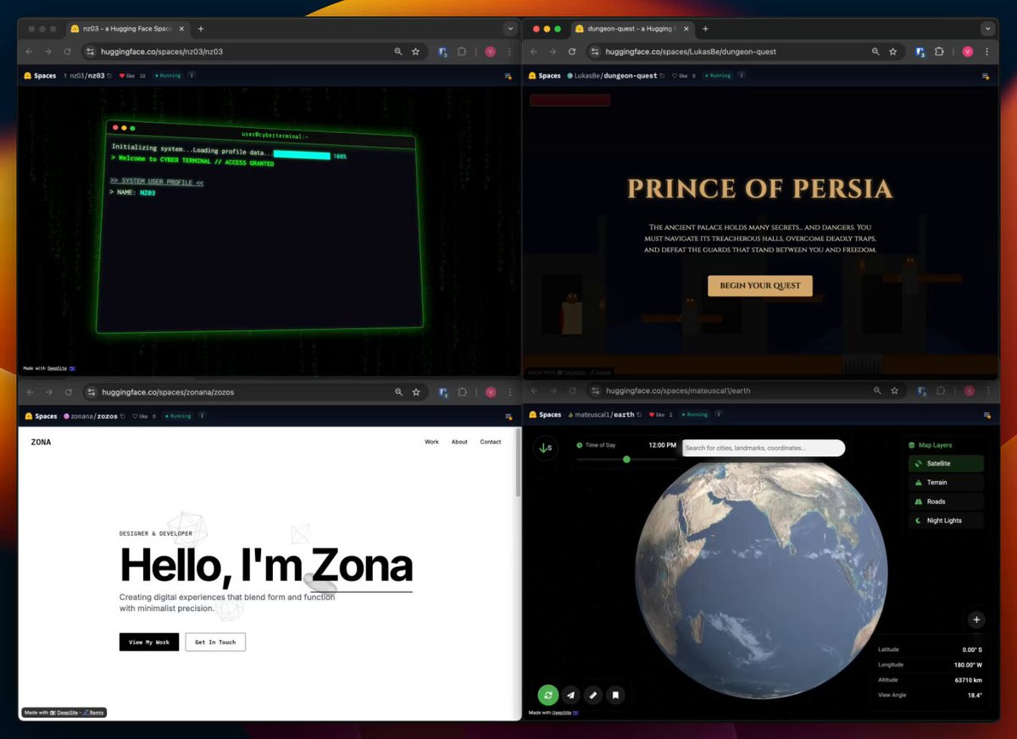Click the green refresh icon in earth window
Image resolution: width=1017 pixels, height=739 pixels.
tap(548, 695)
